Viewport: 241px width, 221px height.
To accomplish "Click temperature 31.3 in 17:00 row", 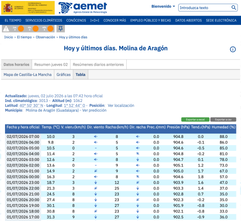I will [50, 217].
